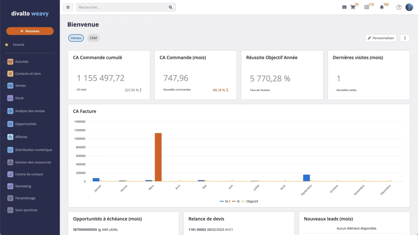Expand the Contacts et tiers arrow
The width and height of the screenshot is (418, 235).
click(4, 74)
